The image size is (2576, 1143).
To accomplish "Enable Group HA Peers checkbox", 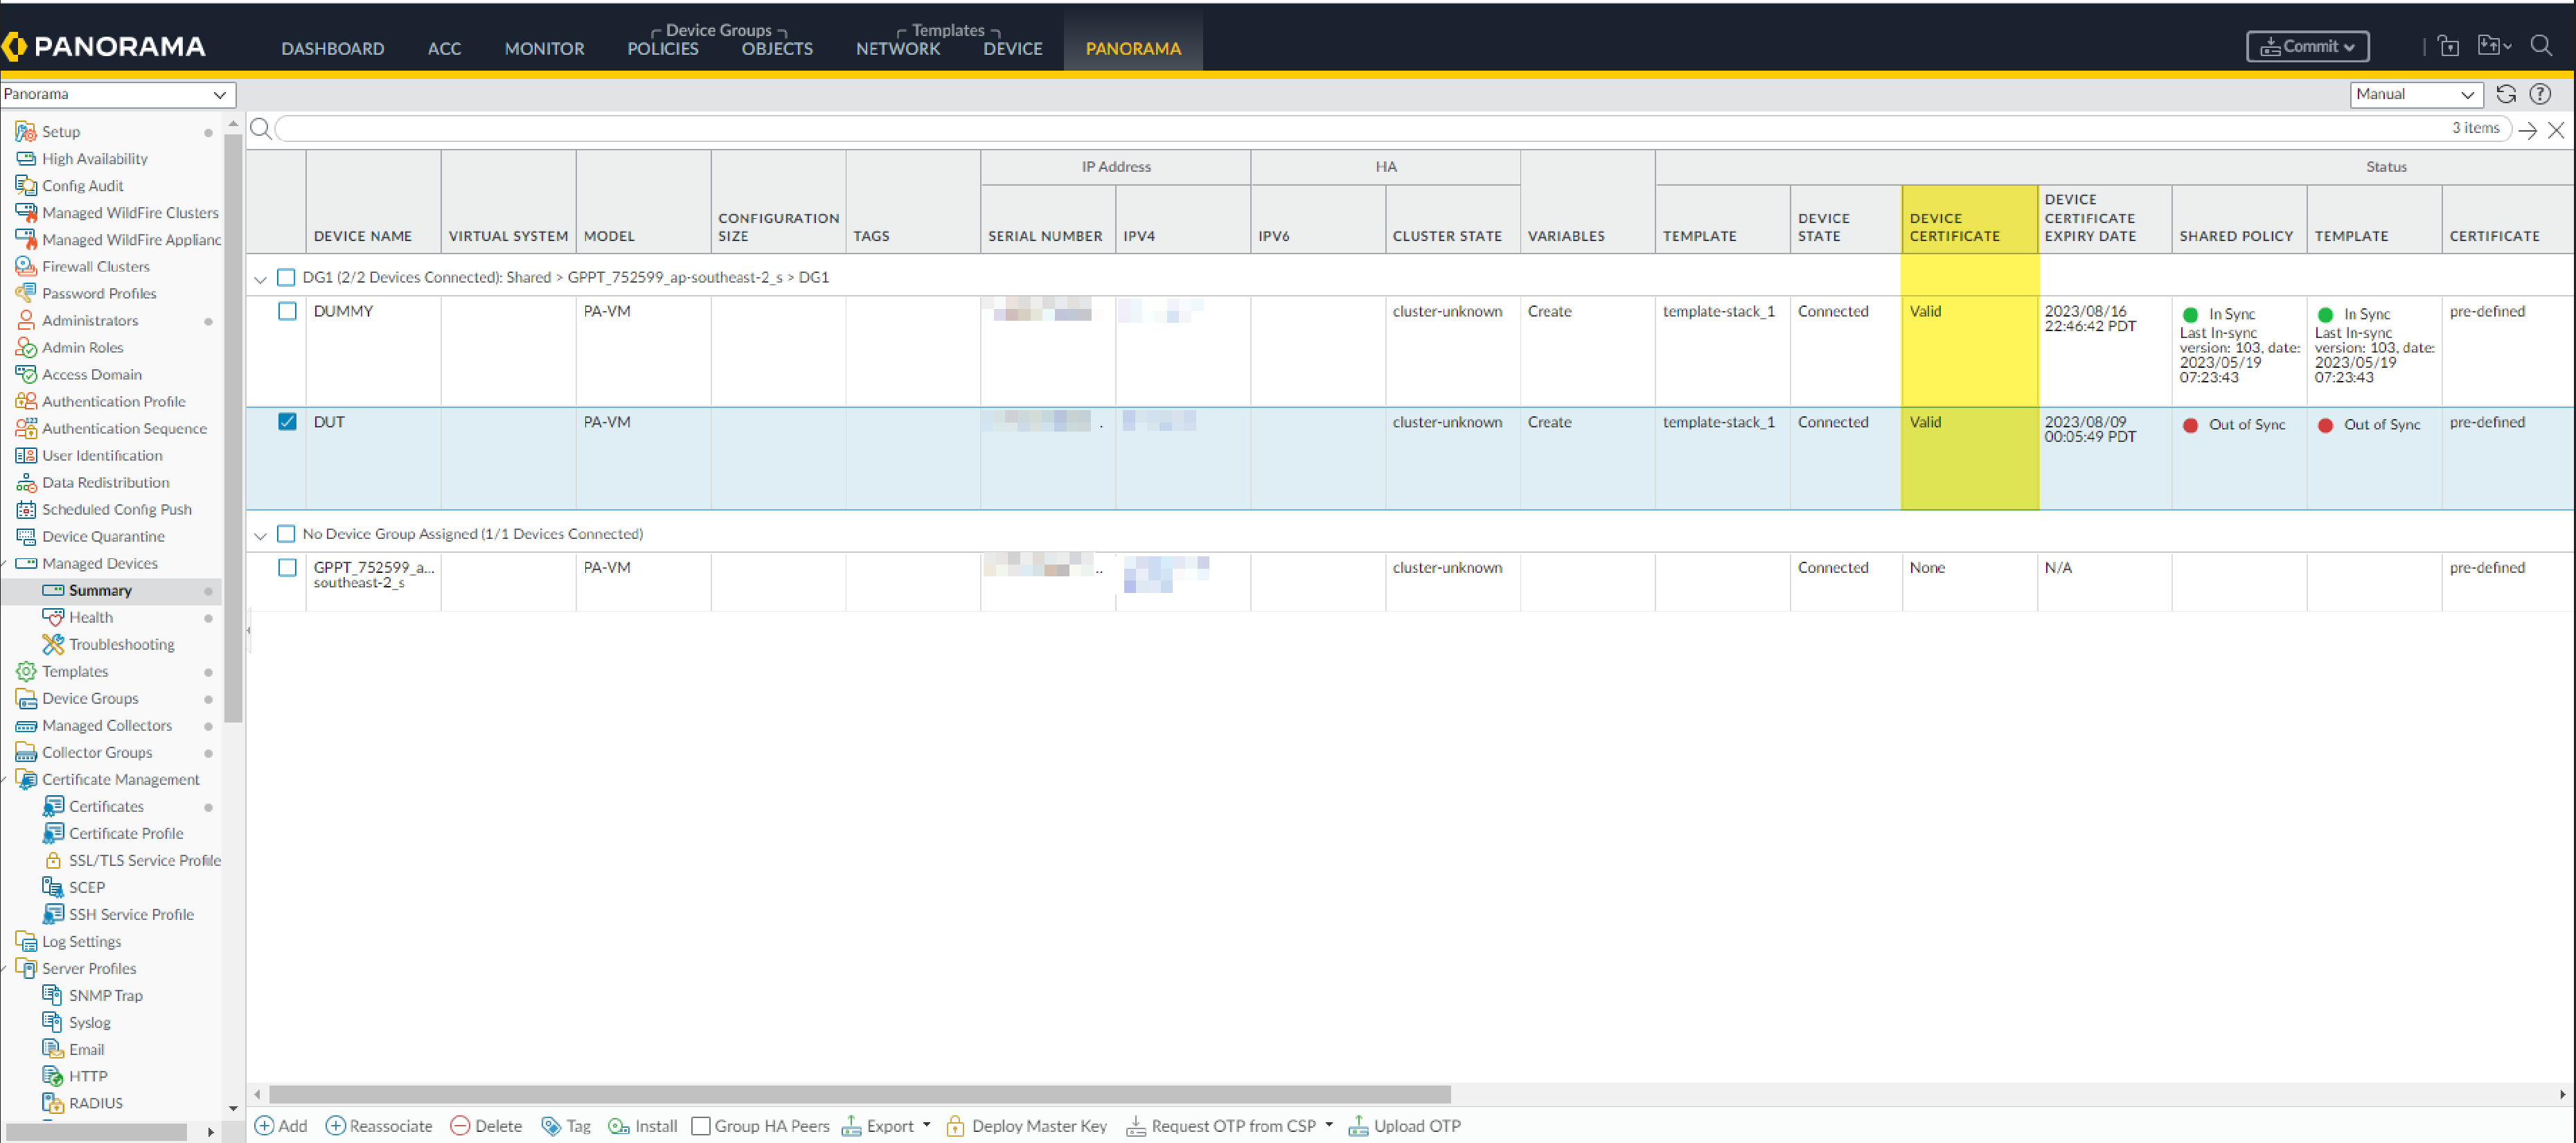I will point(701,1125).
